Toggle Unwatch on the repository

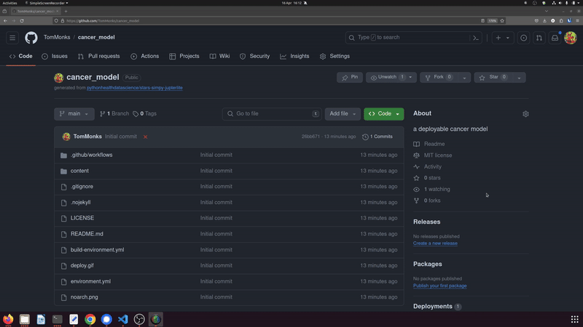click(386, 77)
